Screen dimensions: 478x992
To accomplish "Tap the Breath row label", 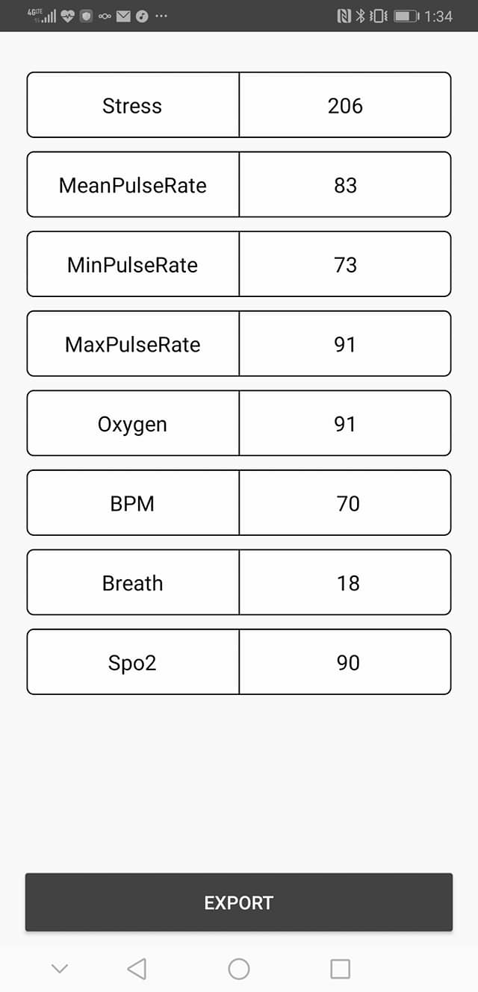I will click(133, 583).
